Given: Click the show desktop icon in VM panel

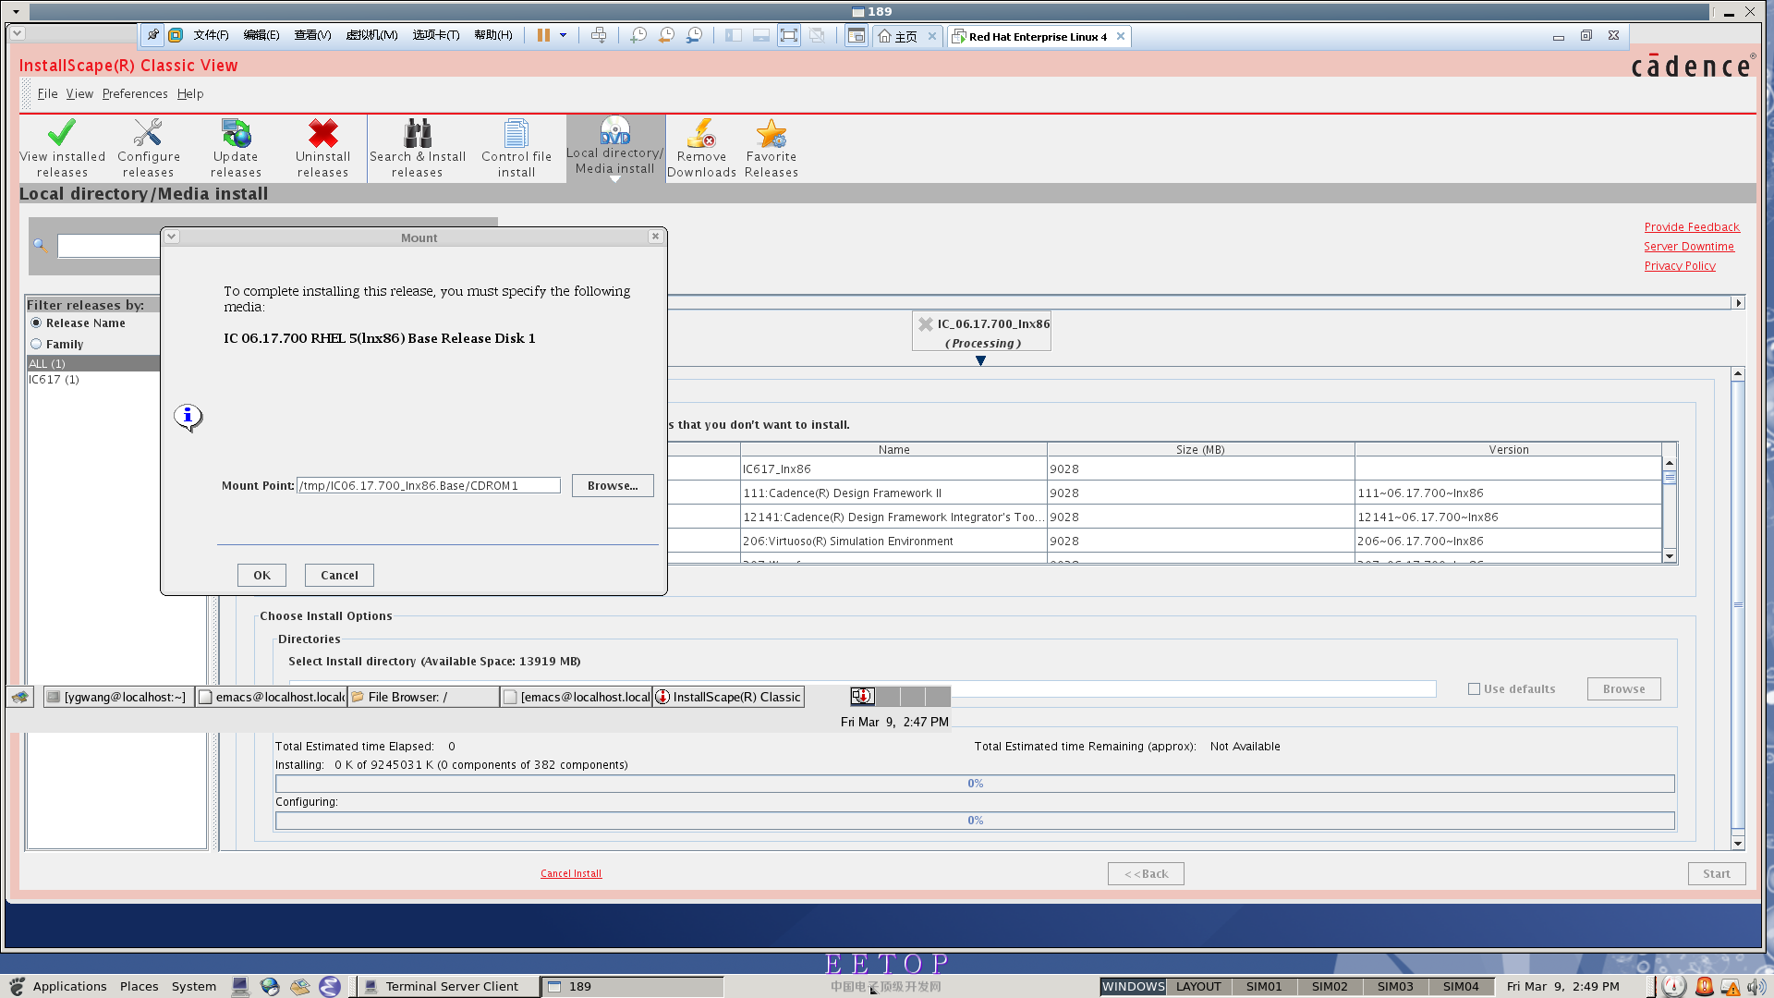Looking at the screenshot, I should coord(20,697).
